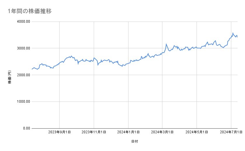Select the 2024年1月1日 date label
Screen dimensions: 245x151
tap(128, 132)
